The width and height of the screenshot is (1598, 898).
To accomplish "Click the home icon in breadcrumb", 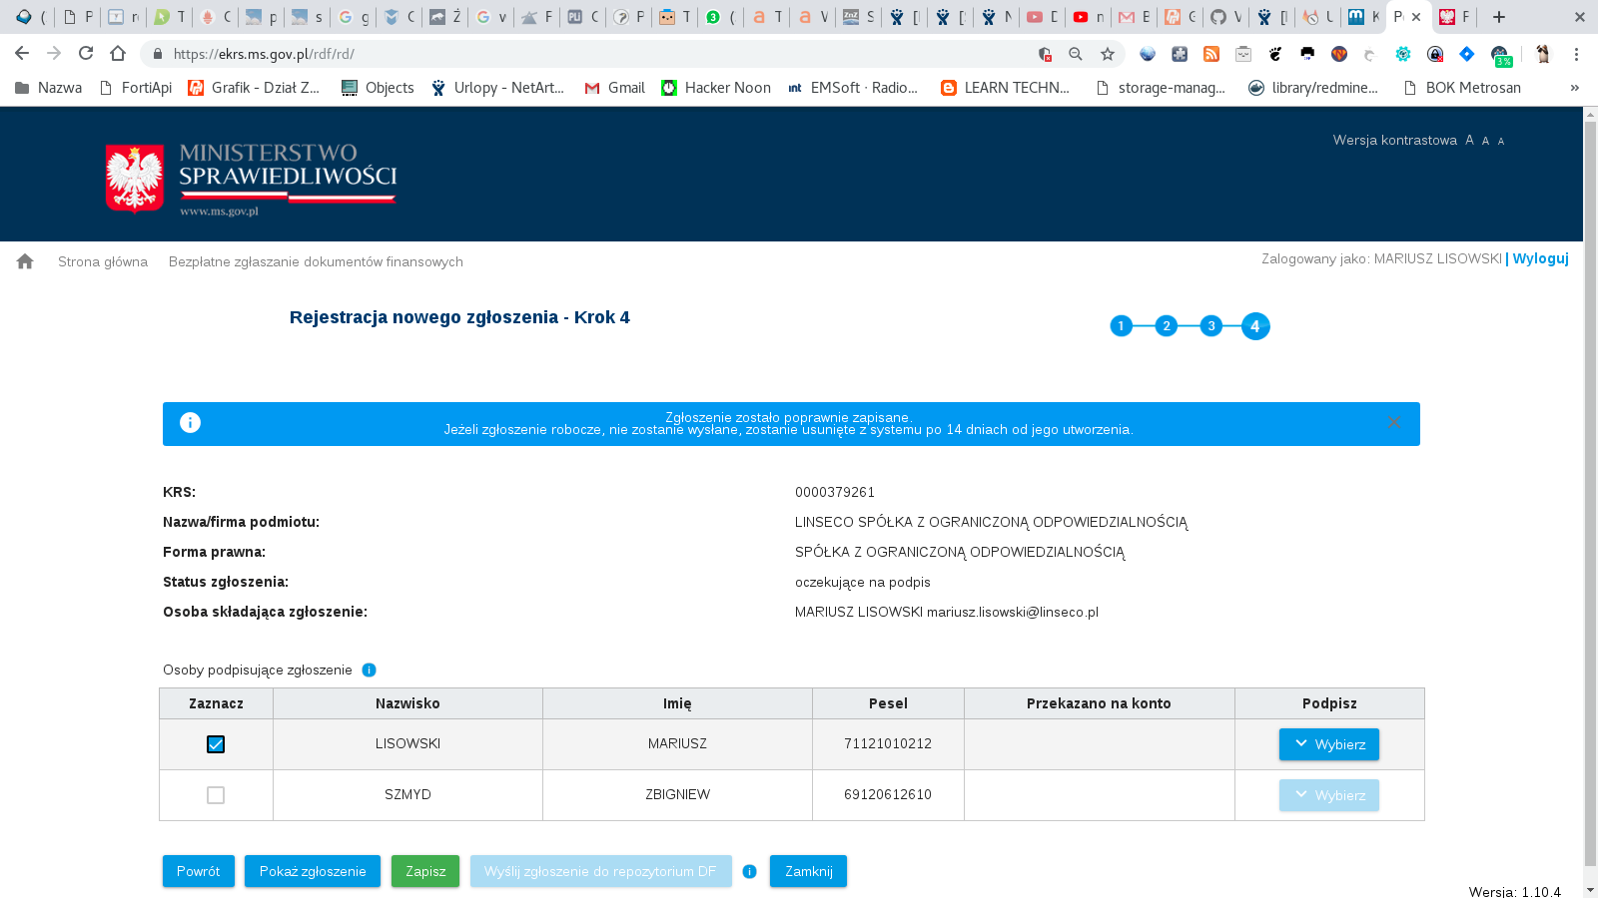I will tap(25, 261).
